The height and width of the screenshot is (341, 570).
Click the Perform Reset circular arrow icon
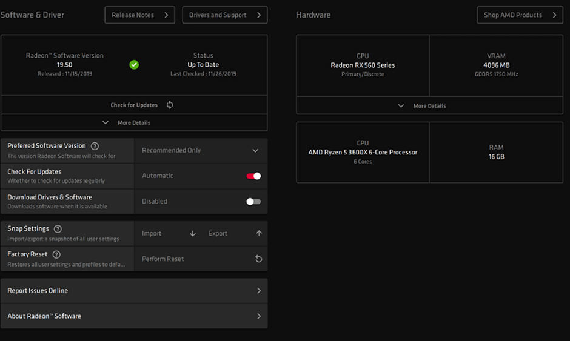click(x=258, y=259)
